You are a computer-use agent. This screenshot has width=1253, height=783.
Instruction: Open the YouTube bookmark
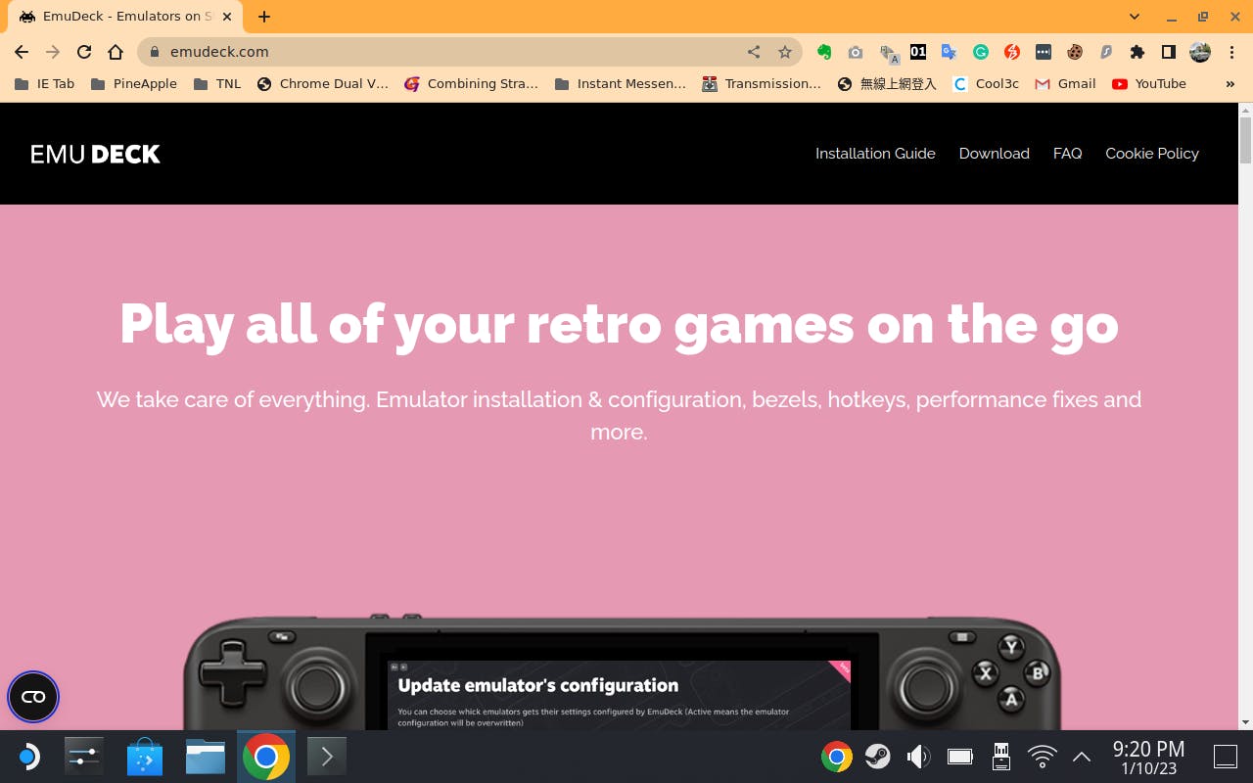[x=1149, y=84]
